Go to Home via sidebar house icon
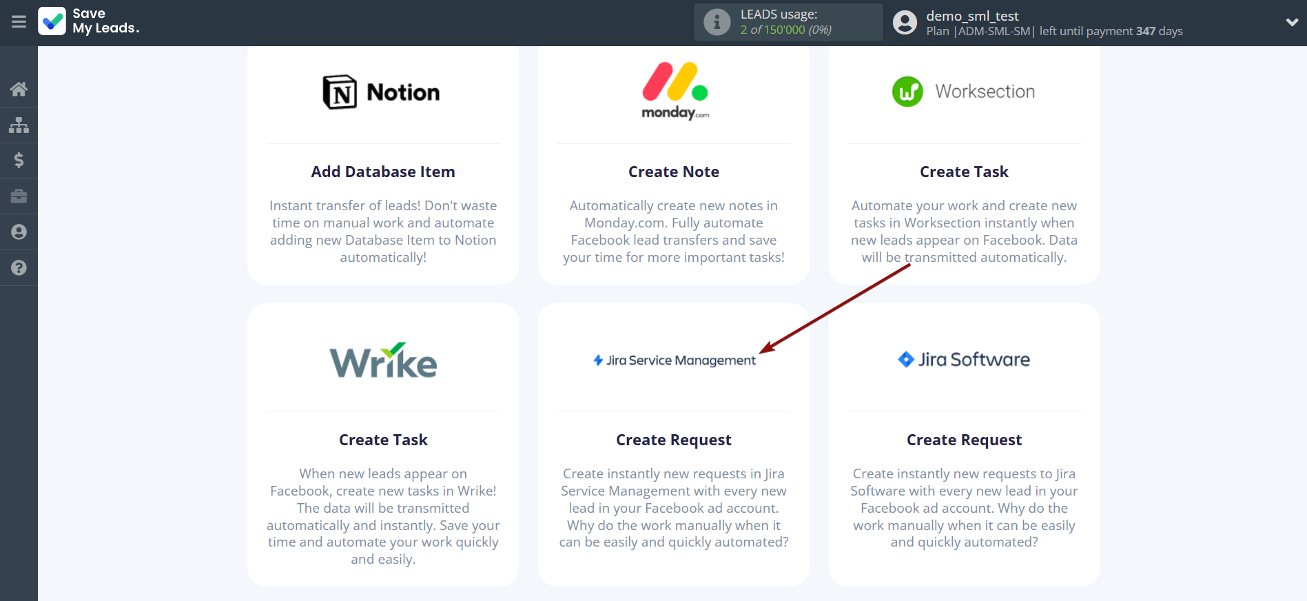The image size is (1307, 601). click(19, 89)
